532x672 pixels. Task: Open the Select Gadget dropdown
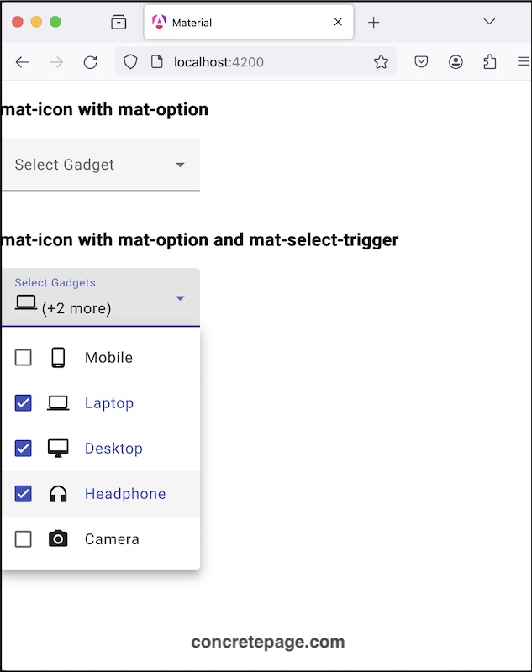100,165
